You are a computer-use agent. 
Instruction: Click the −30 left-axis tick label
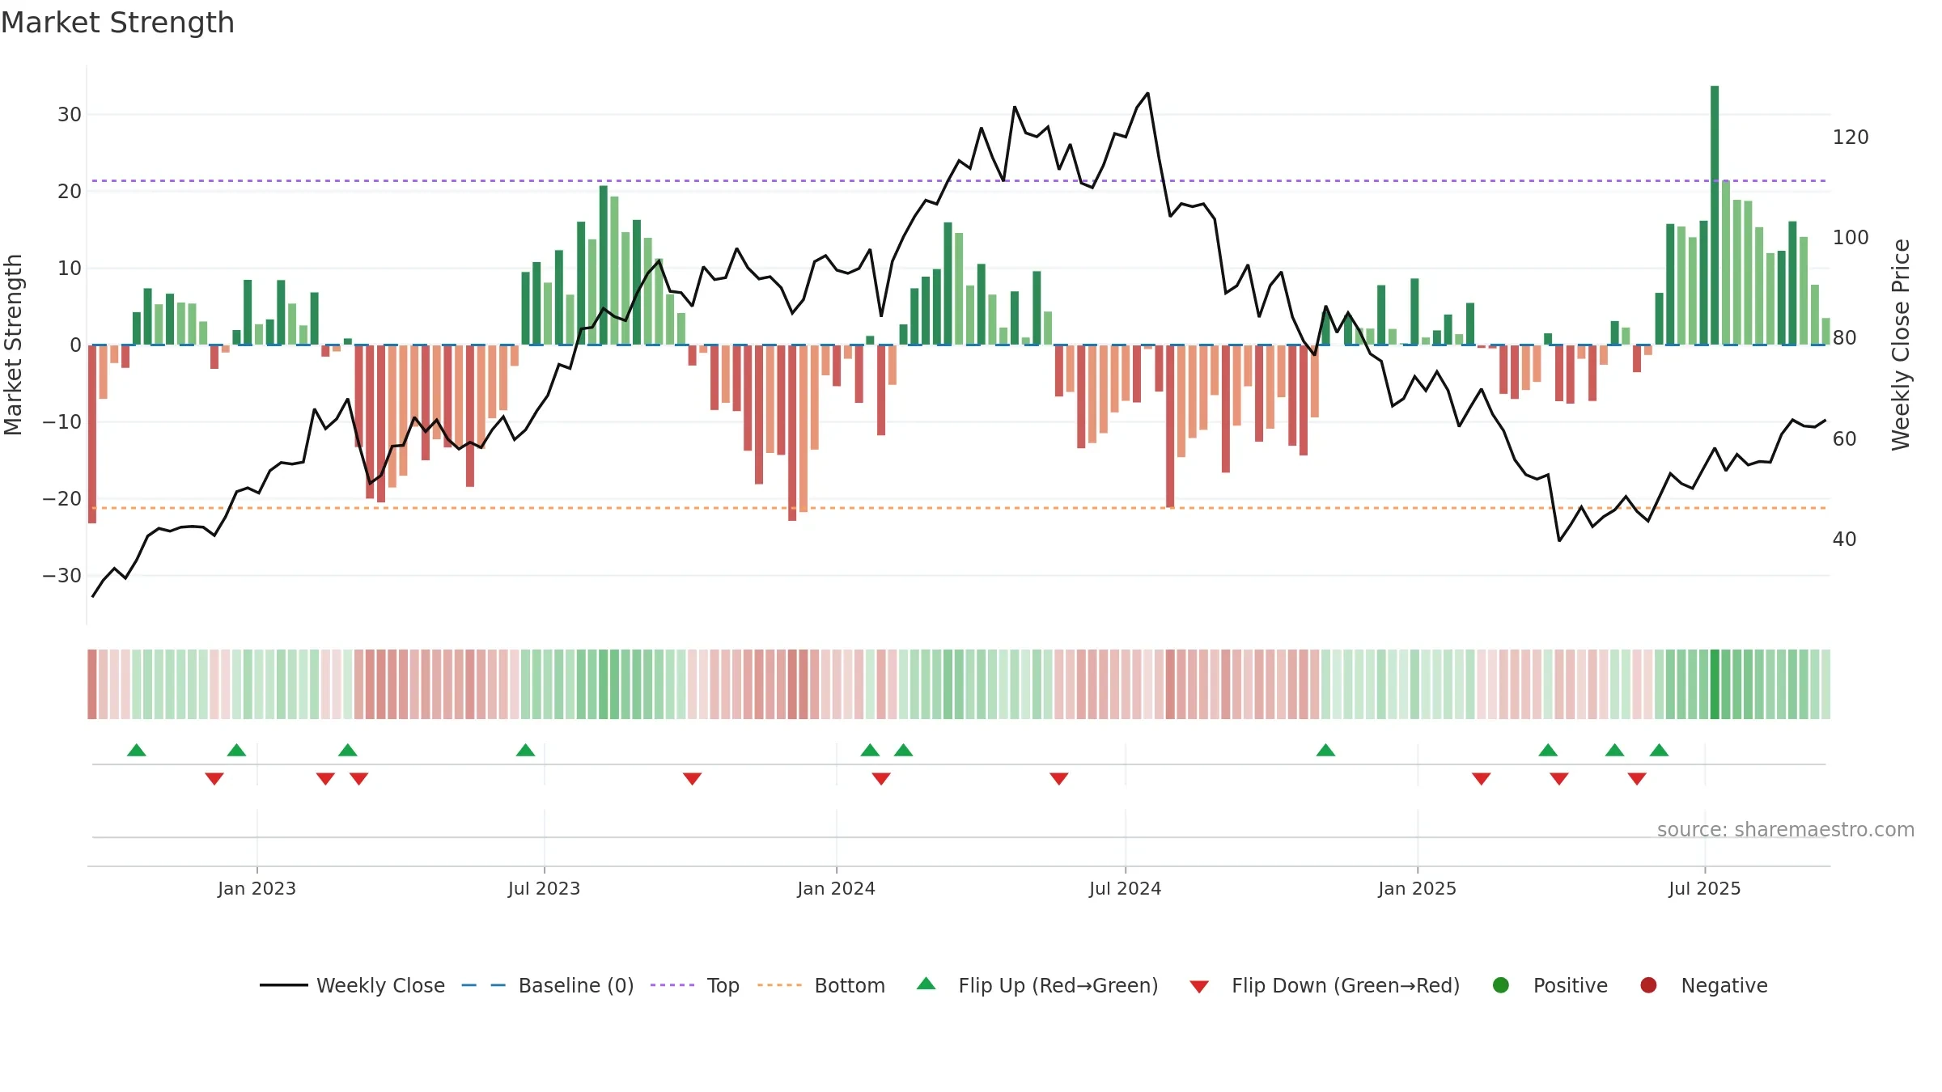[x=62, y=576]
